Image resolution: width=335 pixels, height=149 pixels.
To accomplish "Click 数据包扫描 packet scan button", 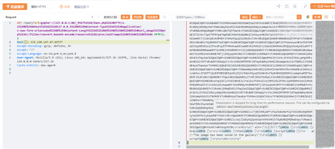I will pyautogui.click(x=111, y=17).
